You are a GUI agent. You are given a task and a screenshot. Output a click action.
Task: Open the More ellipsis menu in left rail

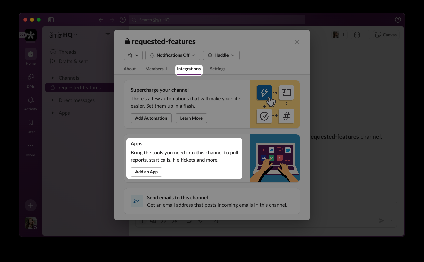31,146
